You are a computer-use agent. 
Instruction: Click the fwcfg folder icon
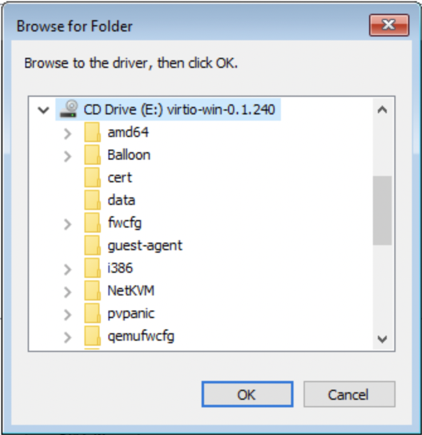click(x=93, y=223)
